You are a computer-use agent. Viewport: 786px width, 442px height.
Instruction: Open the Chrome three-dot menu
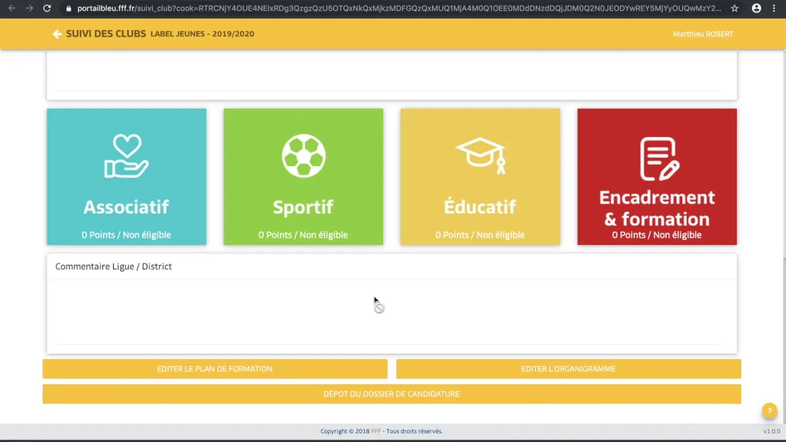tap(774, 9)
